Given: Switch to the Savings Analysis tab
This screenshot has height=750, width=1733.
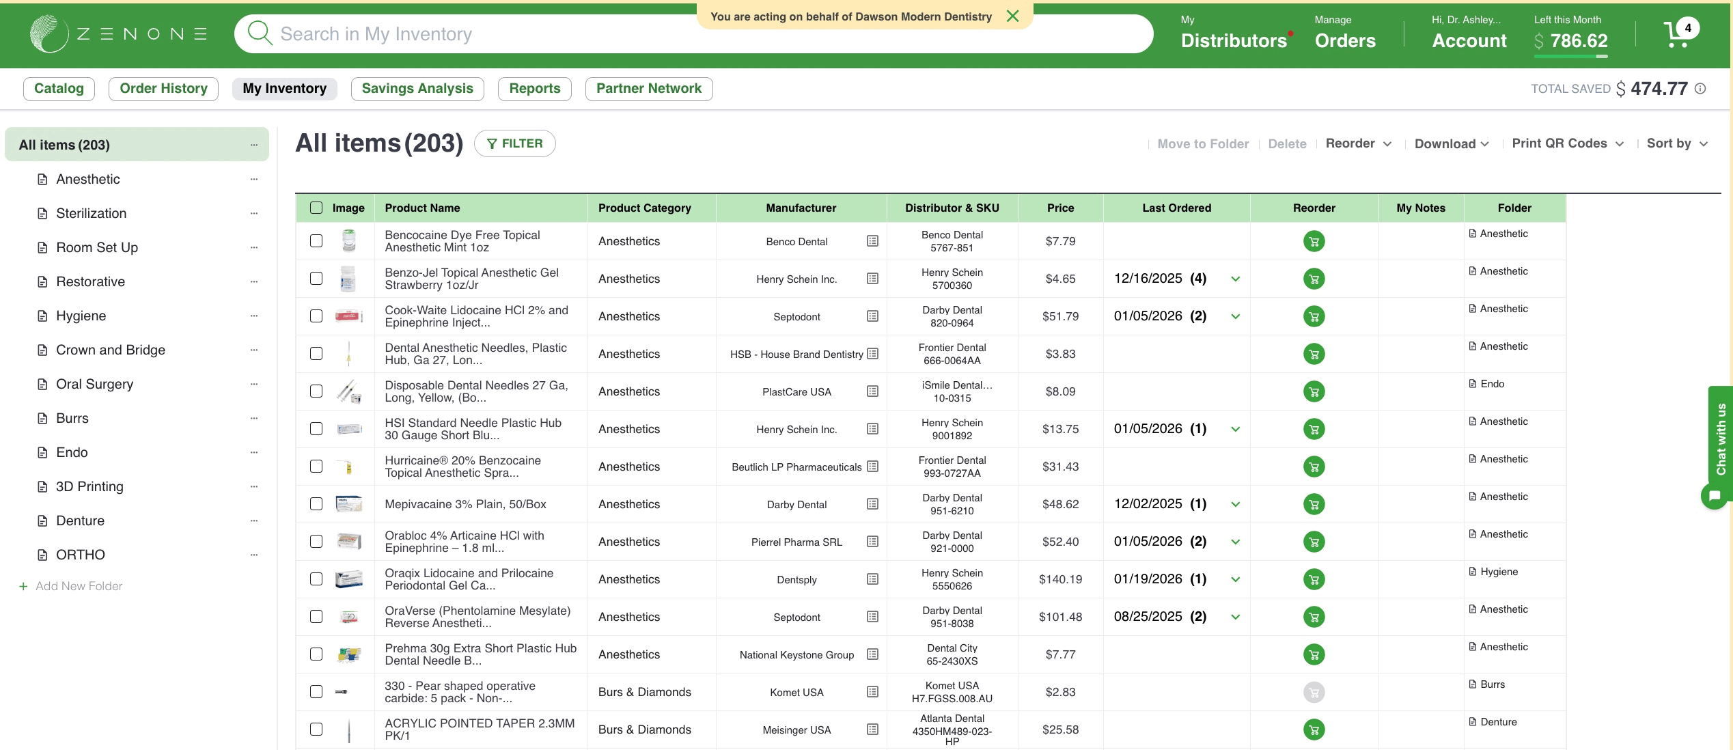Looking at the screenshot, I should [417, 89].
